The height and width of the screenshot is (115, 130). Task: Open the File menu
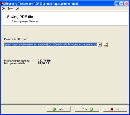[4, 8]
